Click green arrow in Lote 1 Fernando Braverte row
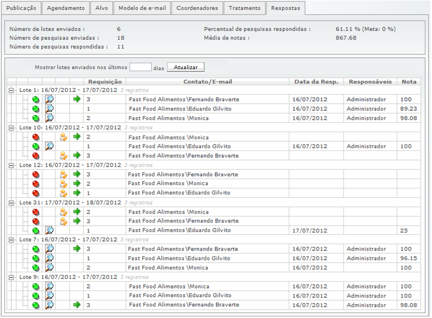The width and height of the screenshot is (432, 318). pyautogui.click(x=76, y=99)
